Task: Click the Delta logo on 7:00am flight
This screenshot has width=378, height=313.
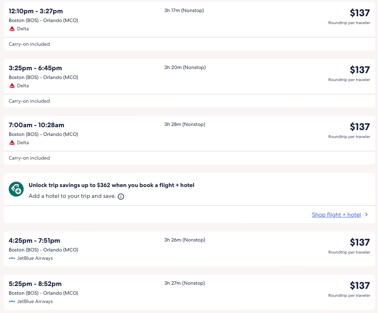Action: (12, 143)
